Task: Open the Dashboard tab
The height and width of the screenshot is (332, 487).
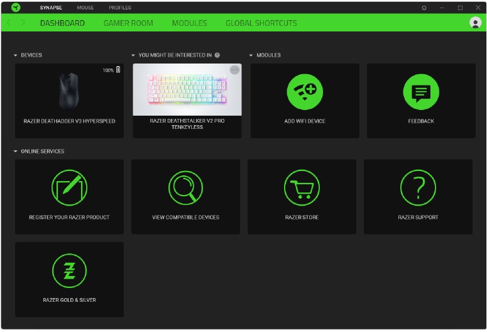Action: click(62, 23)
